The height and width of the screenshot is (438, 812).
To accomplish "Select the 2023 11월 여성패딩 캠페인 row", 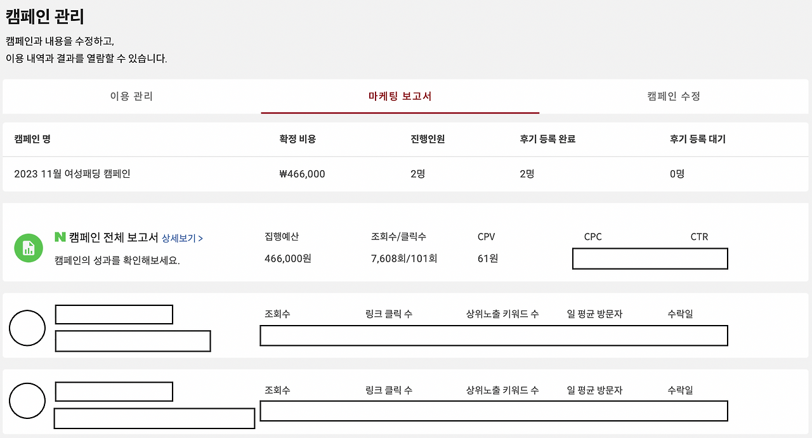I will [74, 173].
